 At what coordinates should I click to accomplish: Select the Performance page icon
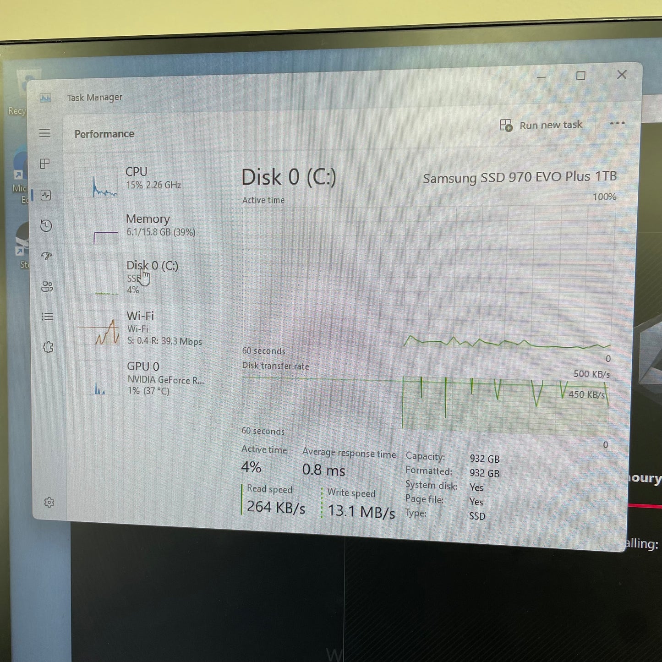45,195
